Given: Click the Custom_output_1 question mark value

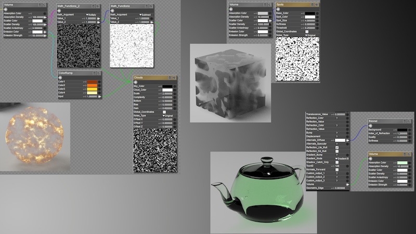Looking at the screenshot, I should coord(337,173).
